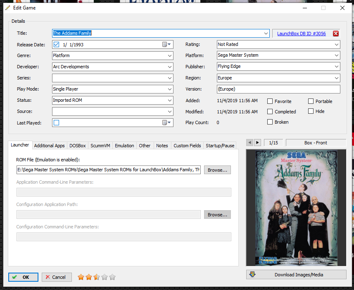Set rating to five stars
Viewport: 354px width, 290px height.
[x=112, y=277]
